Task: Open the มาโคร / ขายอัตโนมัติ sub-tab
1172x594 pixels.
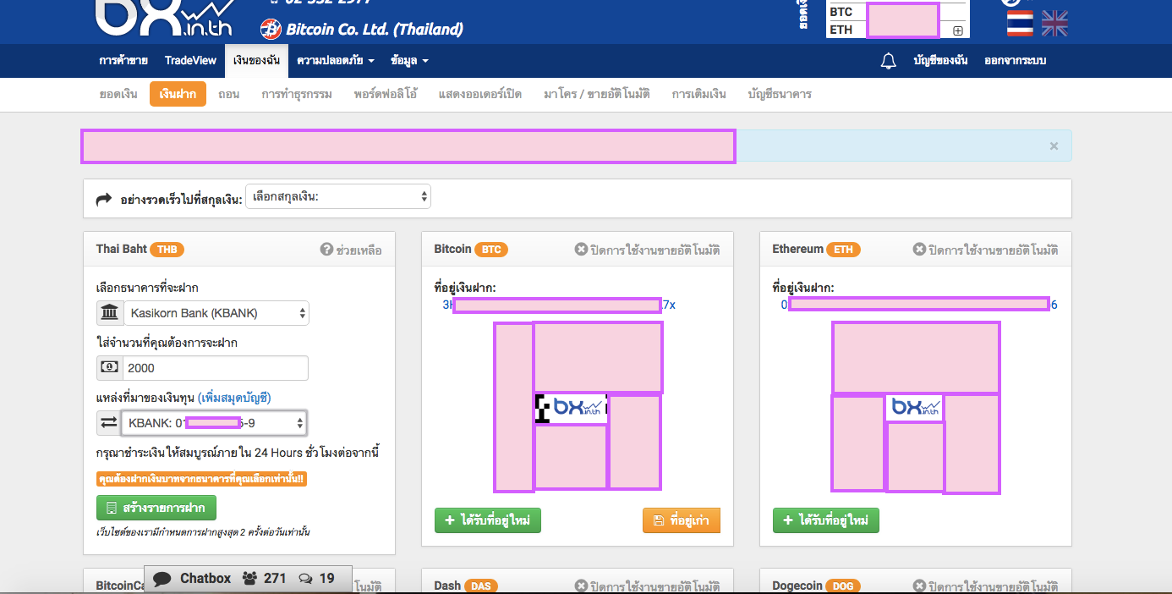Action: (x=597, y=94)
